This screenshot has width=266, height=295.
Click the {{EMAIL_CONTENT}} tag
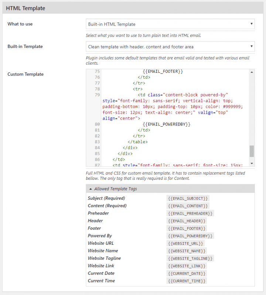(188, 206)
